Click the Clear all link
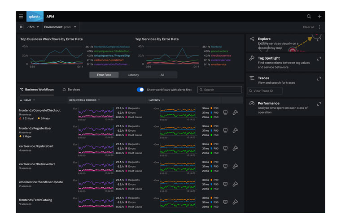341x224 pixels. tap(308, 27)
